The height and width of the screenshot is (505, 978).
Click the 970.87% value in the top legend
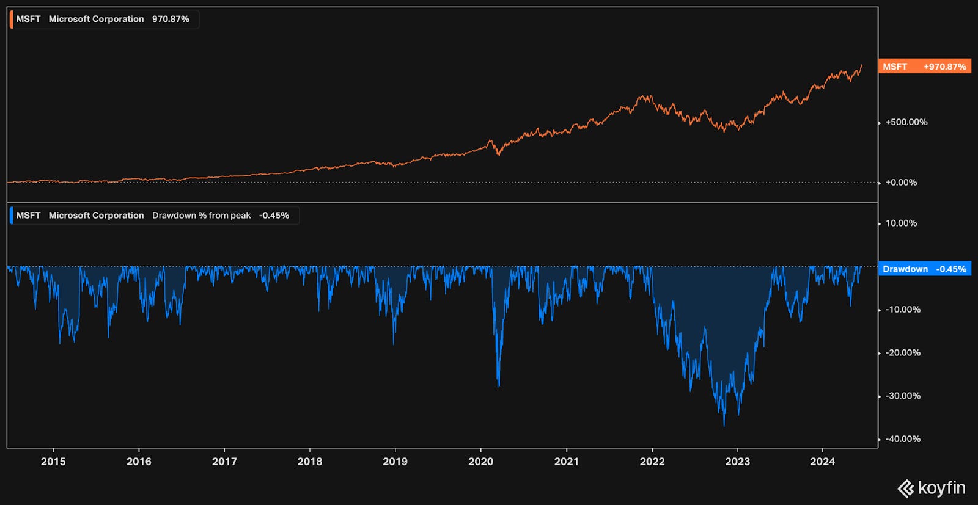[171, 19]
